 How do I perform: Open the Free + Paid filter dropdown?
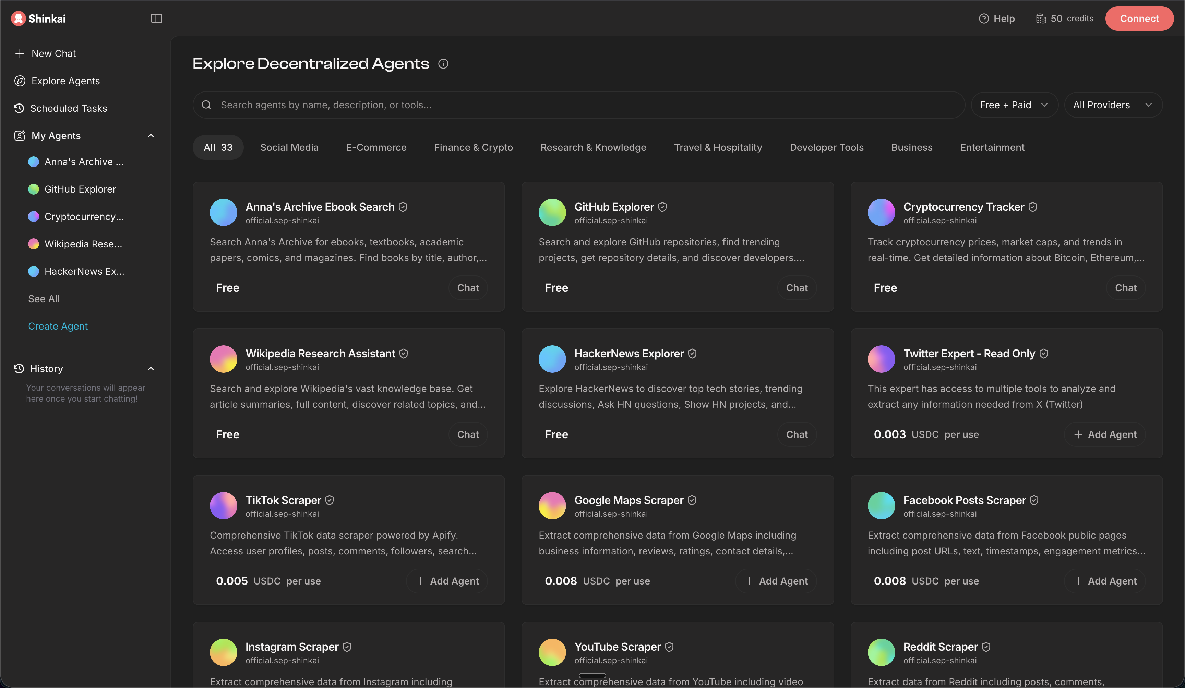[1014, 104]
